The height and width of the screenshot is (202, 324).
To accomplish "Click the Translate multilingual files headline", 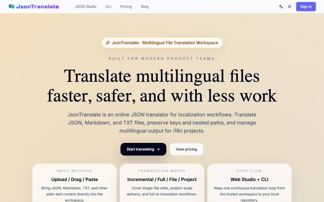I will (x=162, y=86).
